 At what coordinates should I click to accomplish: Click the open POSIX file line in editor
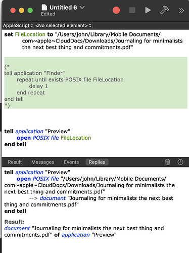[54, 138]
